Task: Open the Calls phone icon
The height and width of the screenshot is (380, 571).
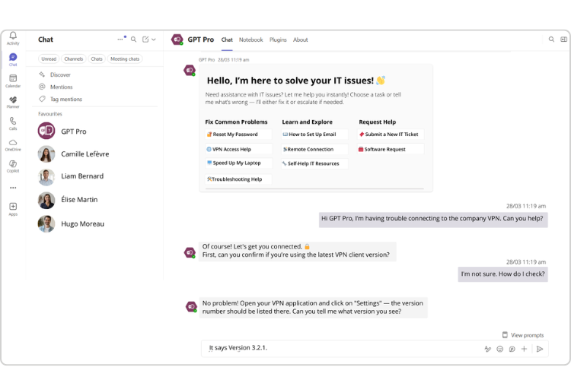Action: (x=13, y=121)
